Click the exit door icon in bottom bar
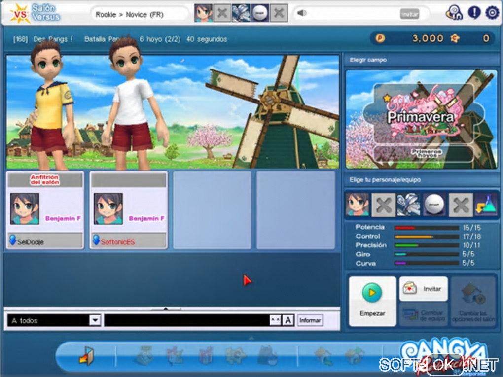Viewport: 503px width, 377px height. [x=87, y=355]
